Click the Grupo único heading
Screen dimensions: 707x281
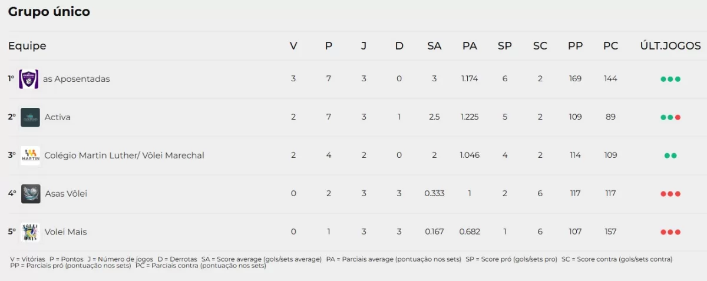coord(49,12)
